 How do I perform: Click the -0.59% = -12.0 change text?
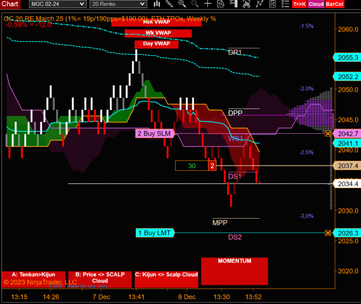[x=28, y=25]
